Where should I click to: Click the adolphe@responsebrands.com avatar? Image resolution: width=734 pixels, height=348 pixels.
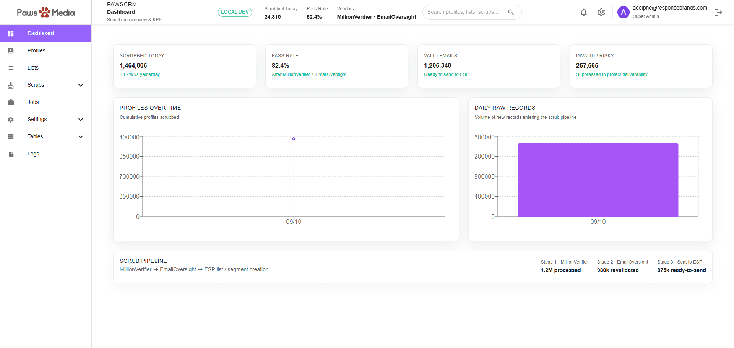(x=623, y=12)
